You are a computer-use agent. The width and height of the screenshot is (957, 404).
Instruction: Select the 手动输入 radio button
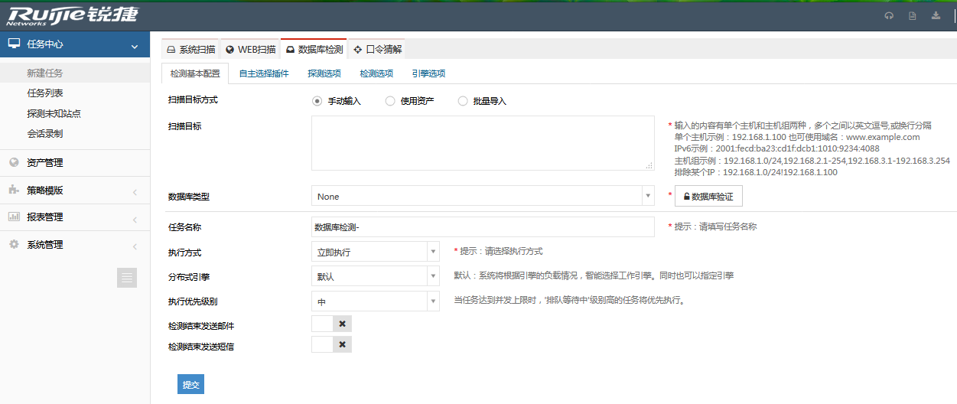point(317,101)
